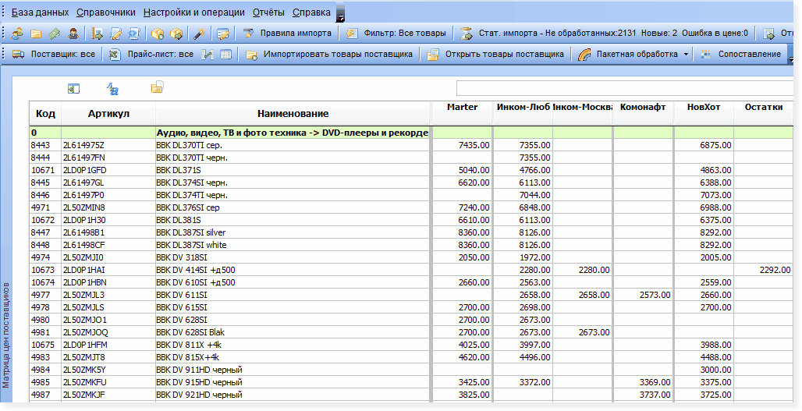Select row BBK DL370TI сер.

click(411, 145)
